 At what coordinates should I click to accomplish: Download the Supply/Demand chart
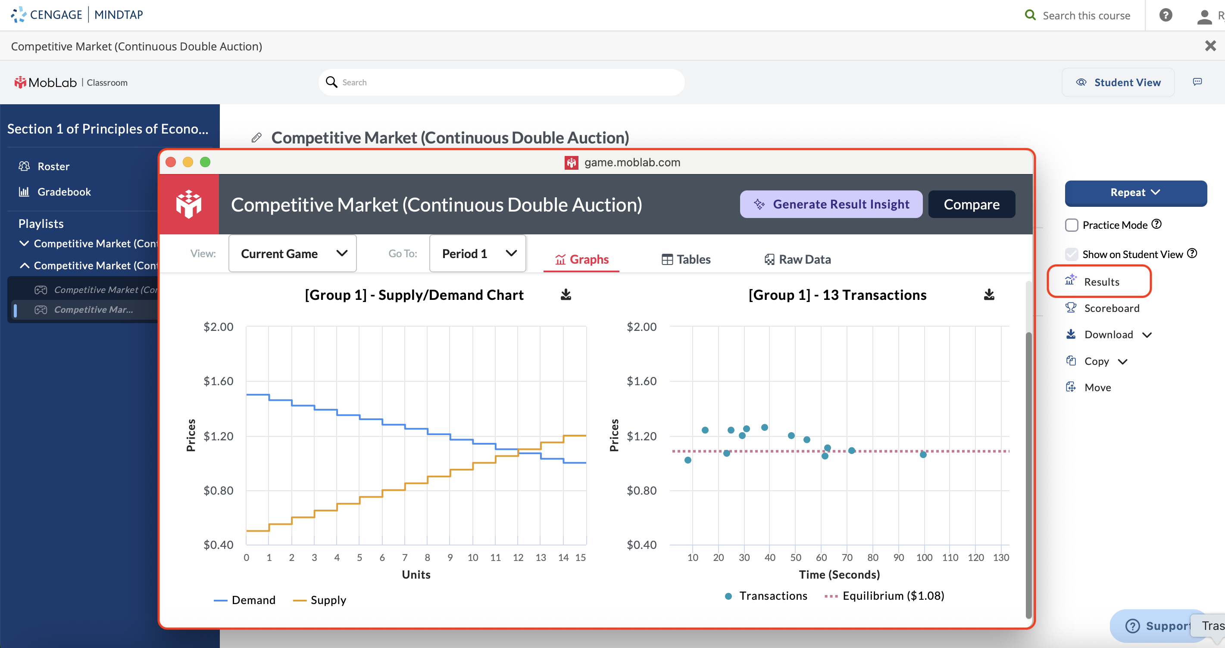(x=566, y=295)
